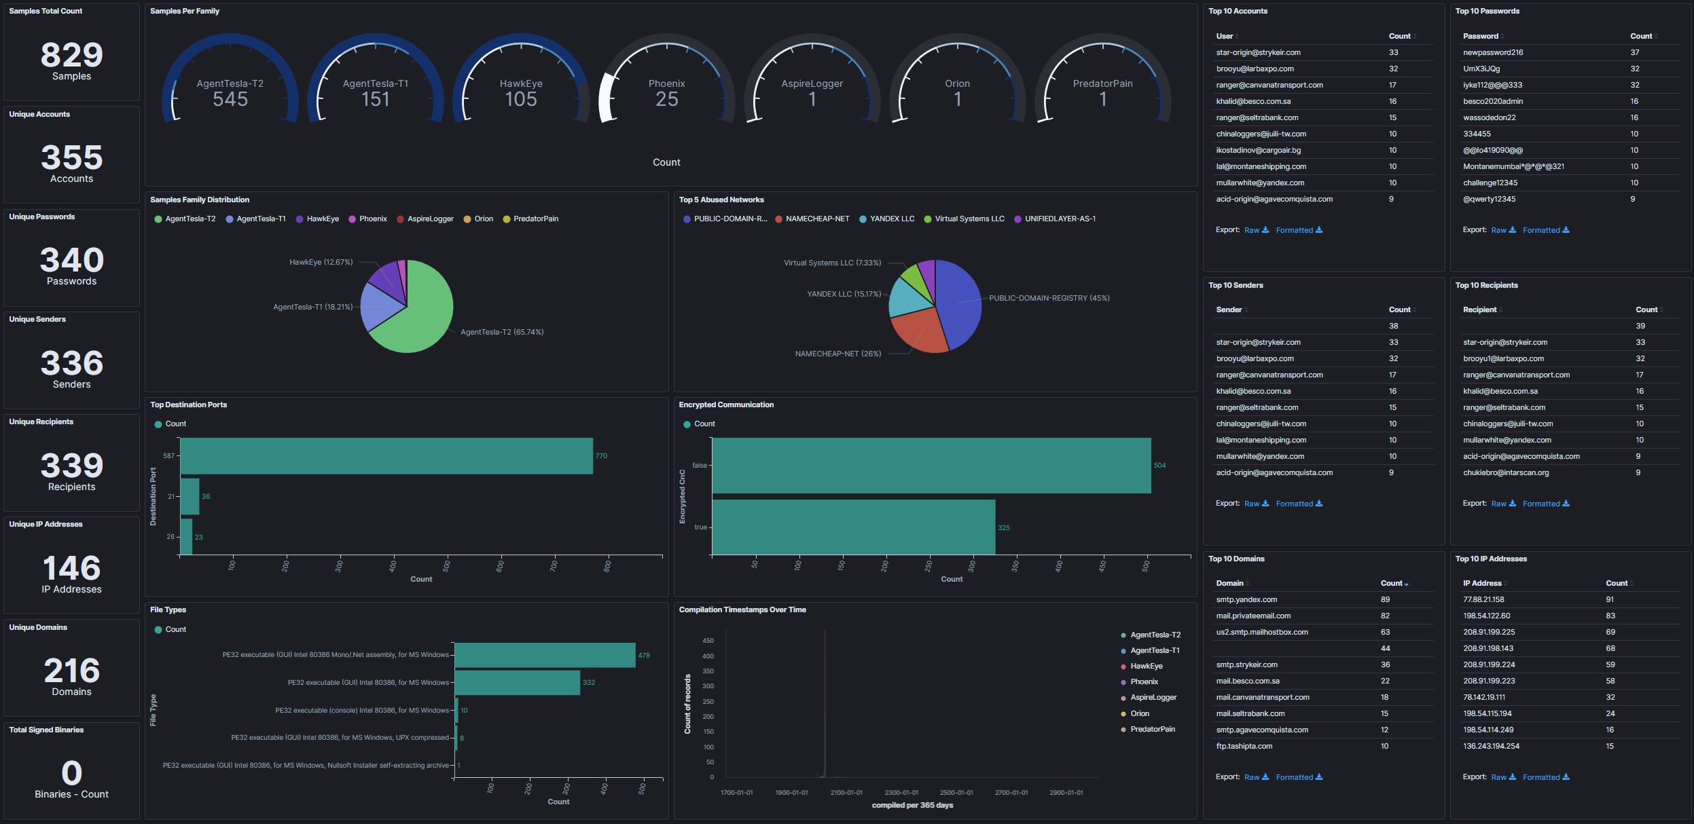This screenshot has width=1694, height=824.
Task: Export Top 10 IP Addresses as Formatted
Action: tap(1545, 777)
